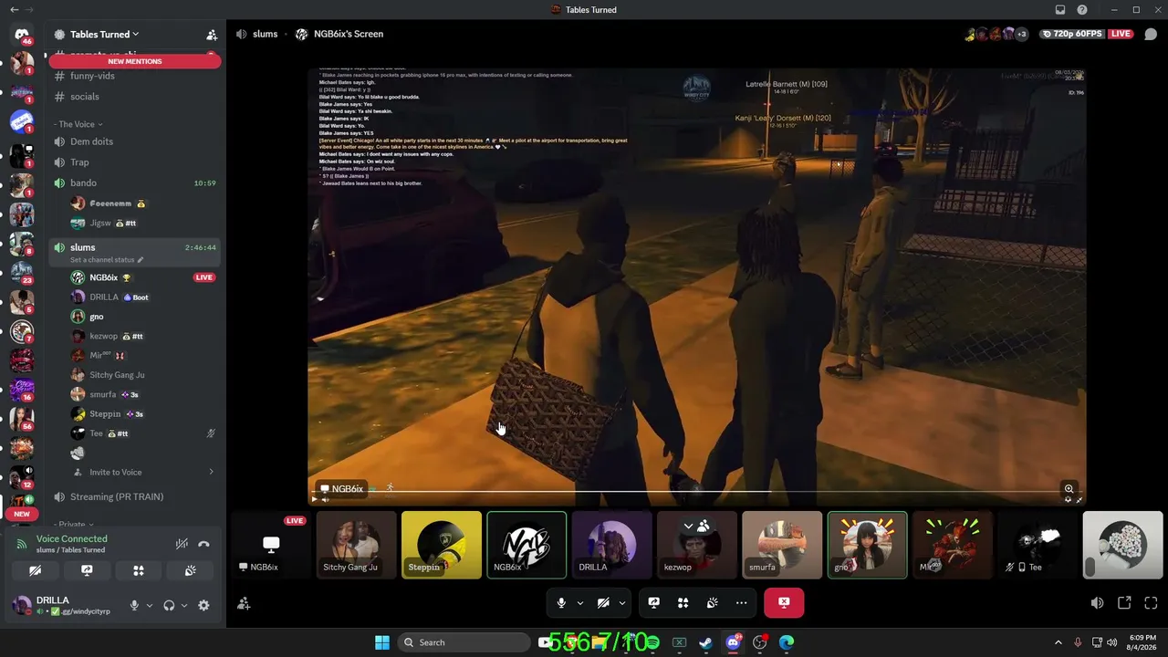Image resolution: width=1168 pixels, height=657 pixels.
Task: Join the Trap voice channel
Action: pos(133,162)
